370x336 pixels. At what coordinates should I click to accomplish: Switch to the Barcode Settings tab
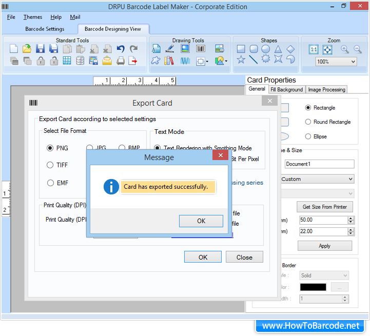[x=45, y=29]
